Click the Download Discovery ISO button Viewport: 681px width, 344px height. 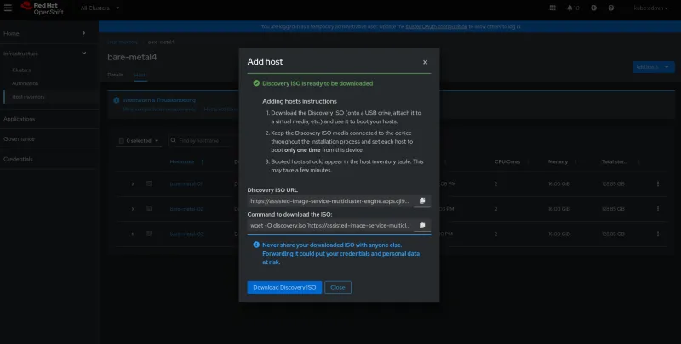click(x=284, y=288)
